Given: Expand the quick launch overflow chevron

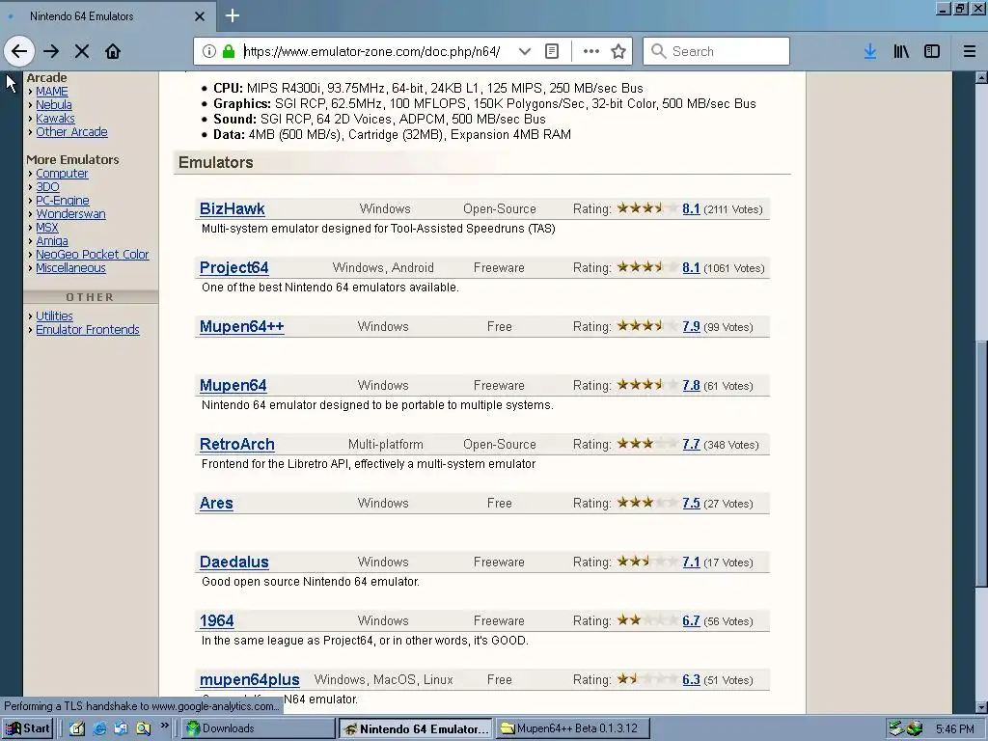Looking at the screenshot, I should (x=165, y=726).
